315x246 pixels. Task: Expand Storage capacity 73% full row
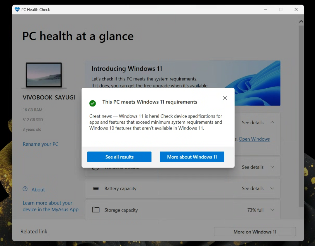click(272, 210)
